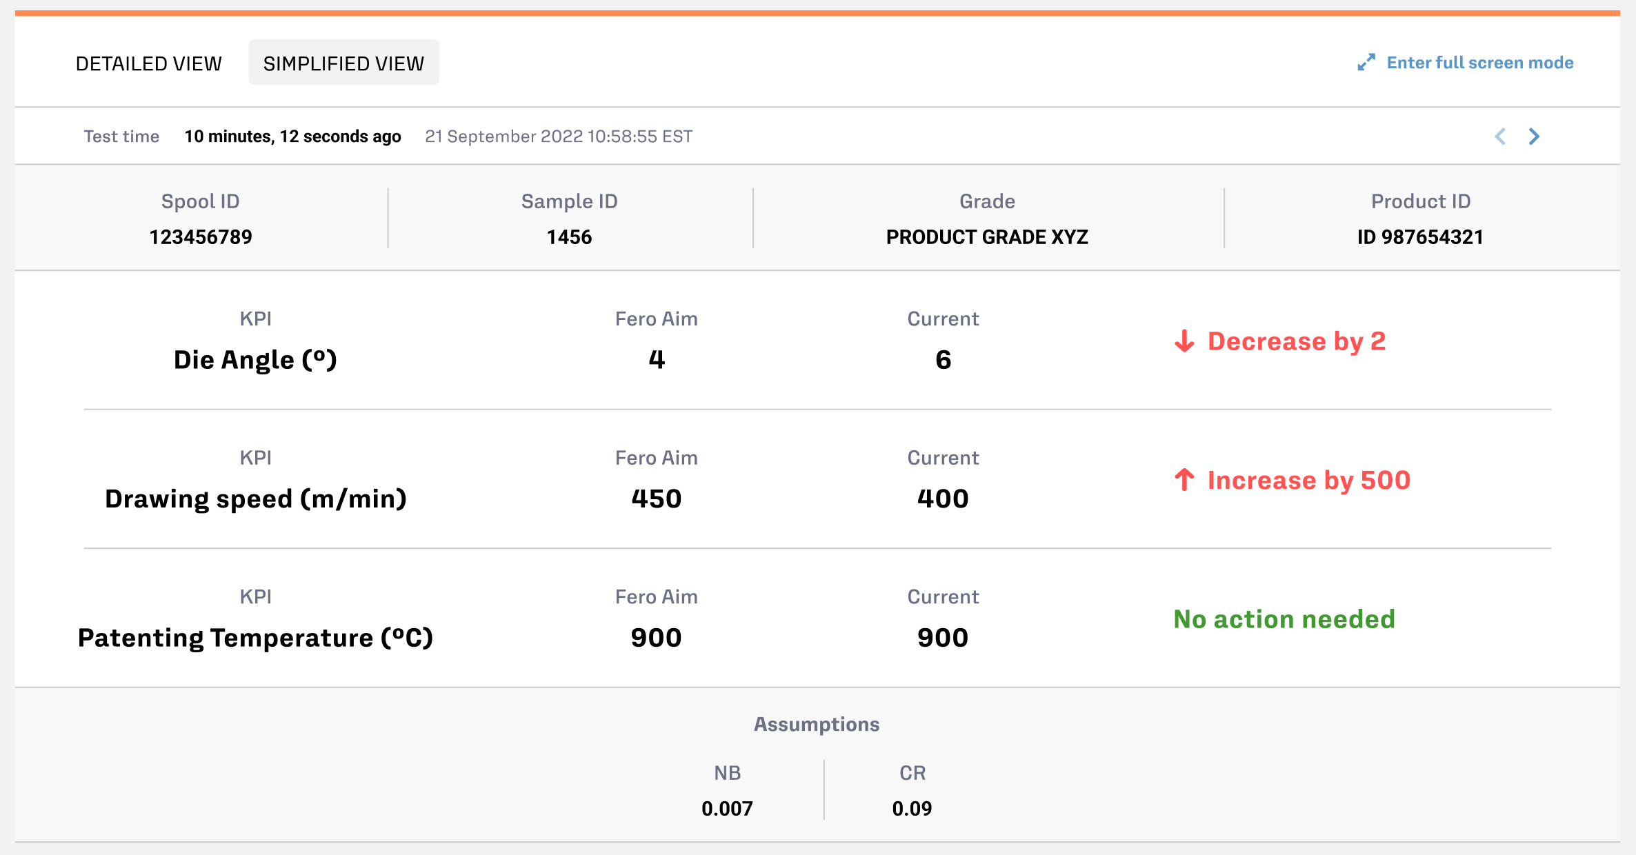This screenshot has width=1636, height=855.
Task: Go to the next test with right chevron
Action: 1534,137
